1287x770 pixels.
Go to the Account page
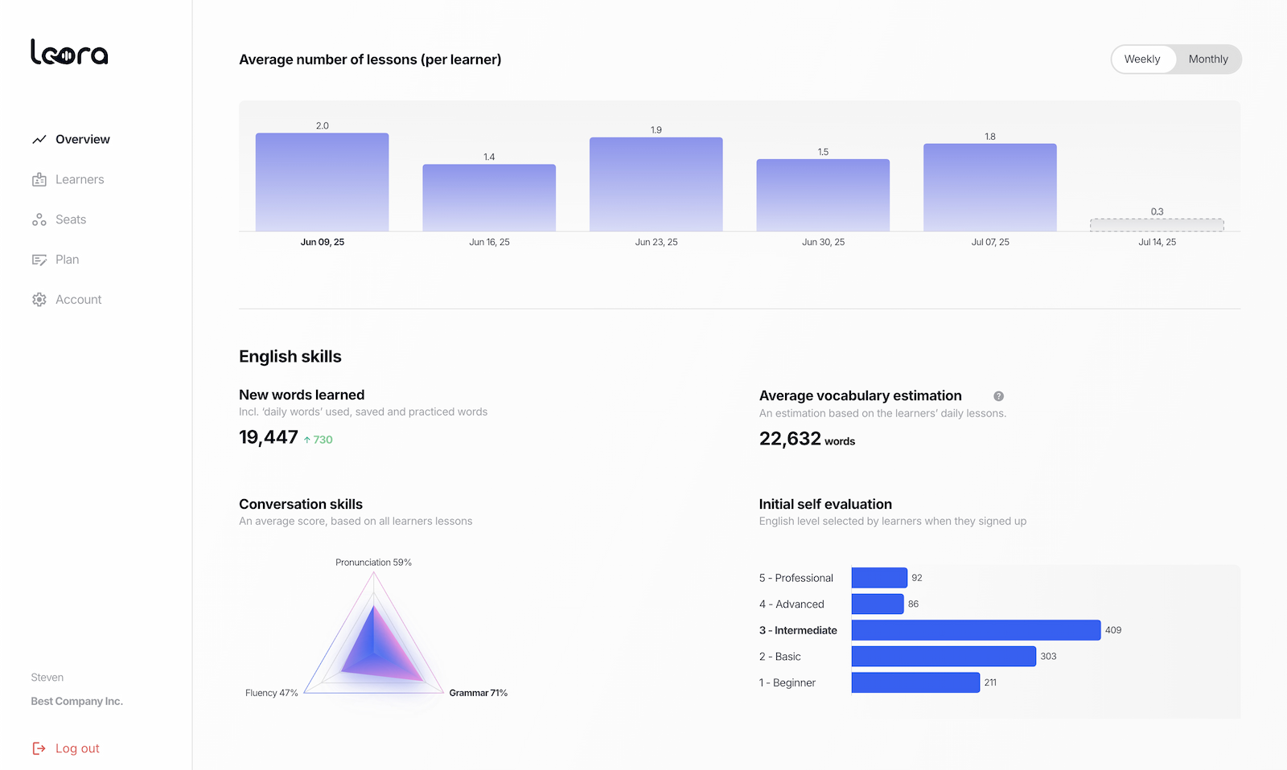point(78,300)
